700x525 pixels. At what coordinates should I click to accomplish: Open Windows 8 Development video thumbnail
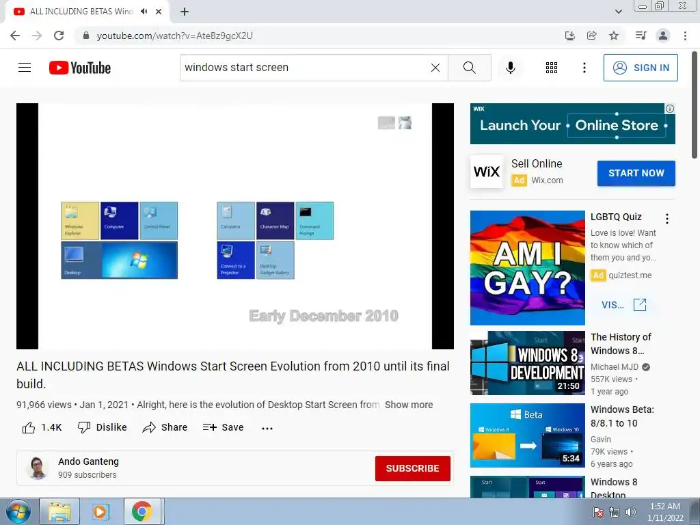pos(527,363)
